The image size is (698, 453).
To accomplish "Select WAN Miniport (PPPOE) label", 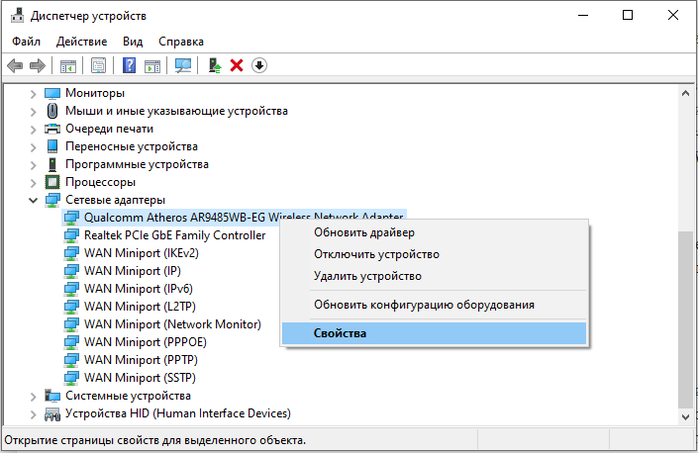I will click(146, 342).
